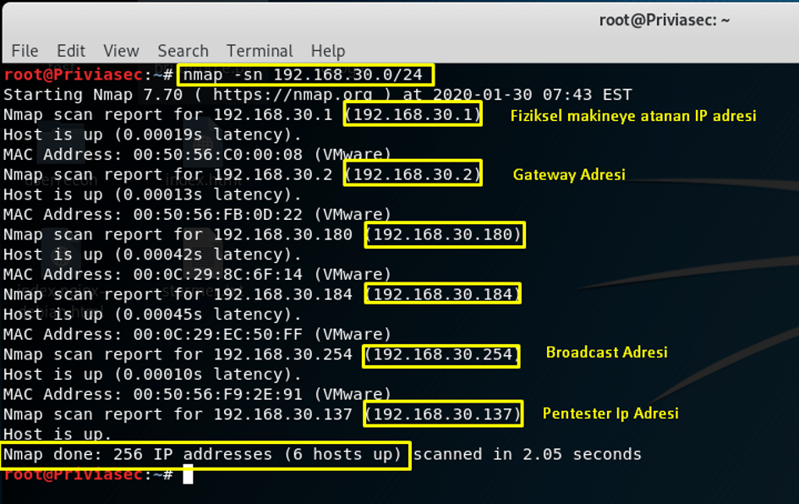The height and width of the screenshot is (504, 799).
Task: Click the scan report line for 192.168.30.180
Action: pos(262,234)
